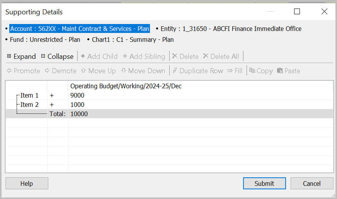Image resolution: width=337 pixels, height=199 pixels.
Task: Click the Copy toolbar item
Action: (x=261, y=71)
